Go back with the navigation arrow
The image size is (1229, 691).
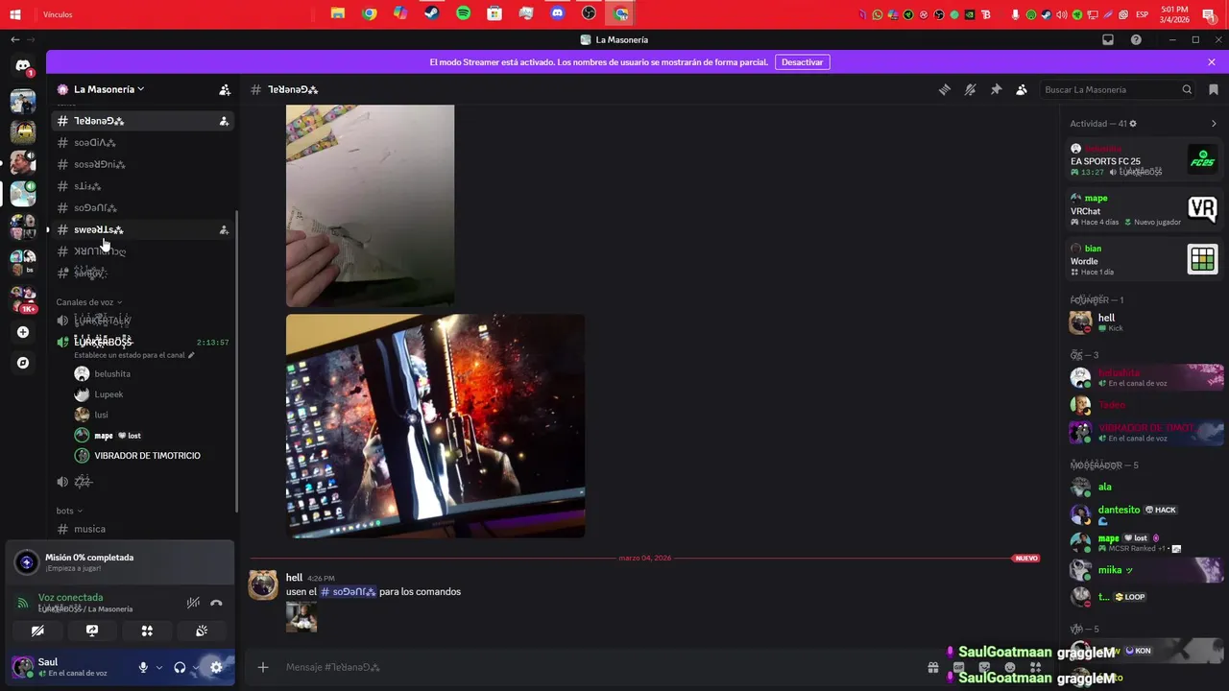pyautogui.click(x=14, y=39)
